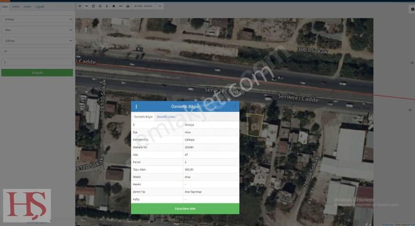Screen dimensions: 415x226
Task: Click the zoom level value in toolbar
Action: [x=160, y=6]
